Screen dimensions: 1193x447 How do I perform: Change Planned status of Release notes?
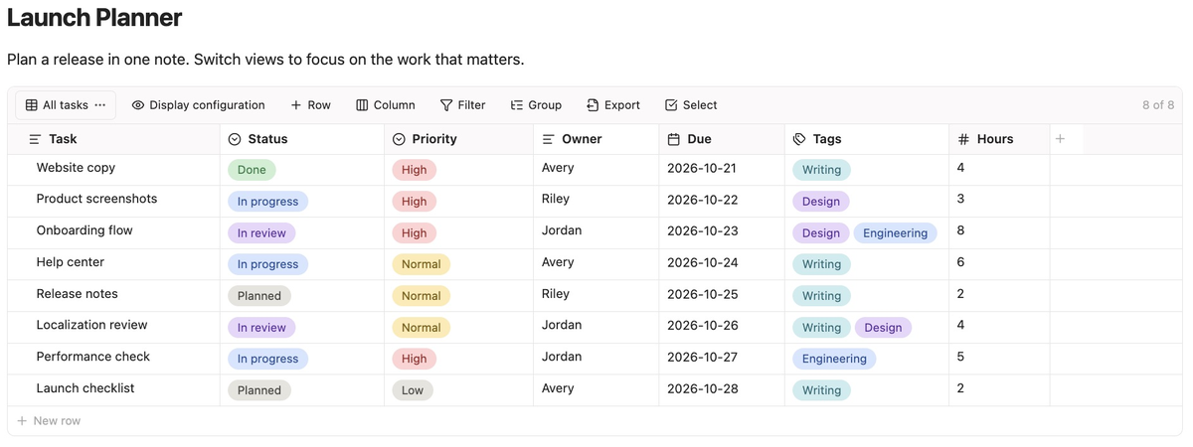tap(259, 296)
